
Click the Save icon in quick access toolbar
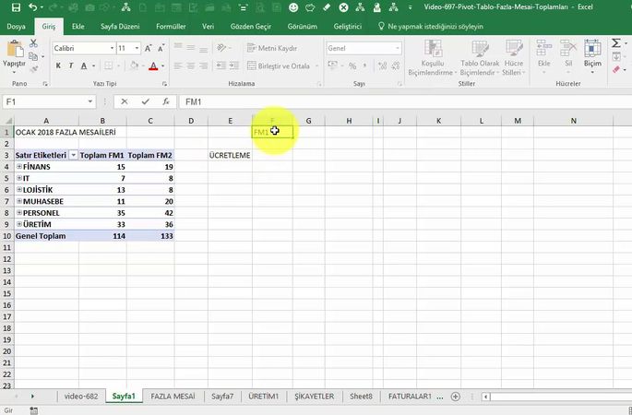(x=16, y=7)
